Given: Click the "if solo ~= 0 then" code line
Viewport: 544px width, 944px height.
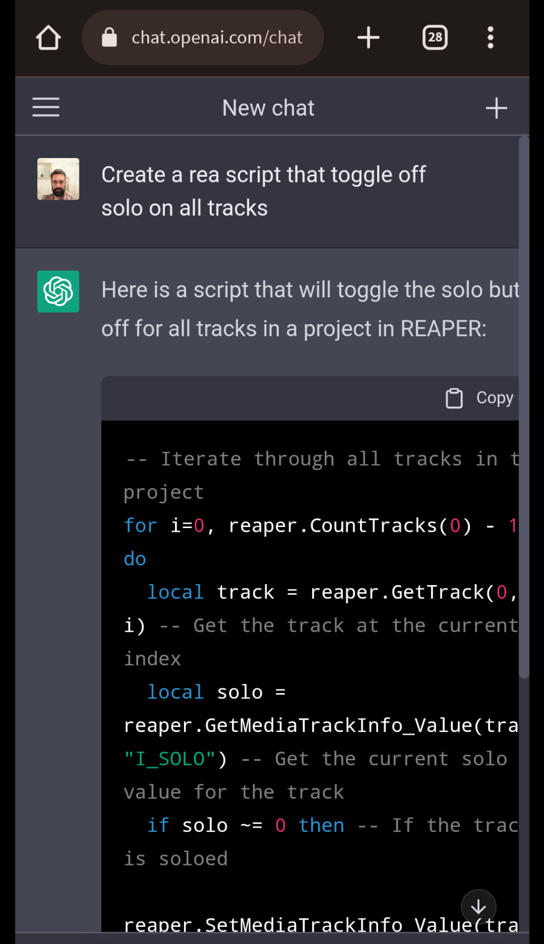Looking at the screenshot, I should click(245, 825).
